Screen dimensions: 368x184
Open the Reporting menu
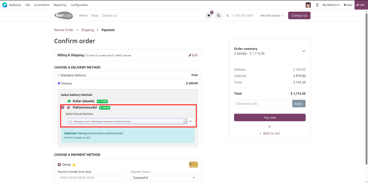[x=60, y=5]
